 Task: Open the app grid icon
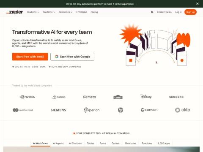152,12
